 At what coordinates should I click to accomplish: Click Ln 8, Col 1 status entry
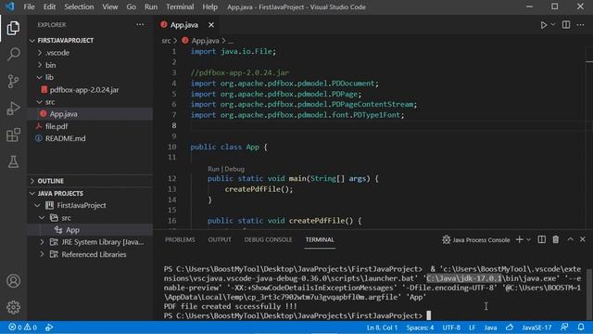(382, 328)
